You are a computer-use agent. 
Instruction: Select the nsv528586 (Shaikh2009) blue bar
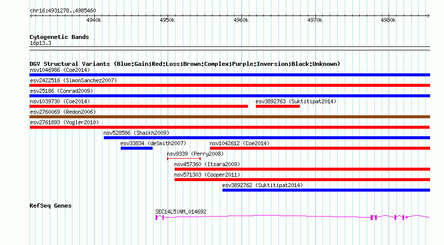point(267,138)
